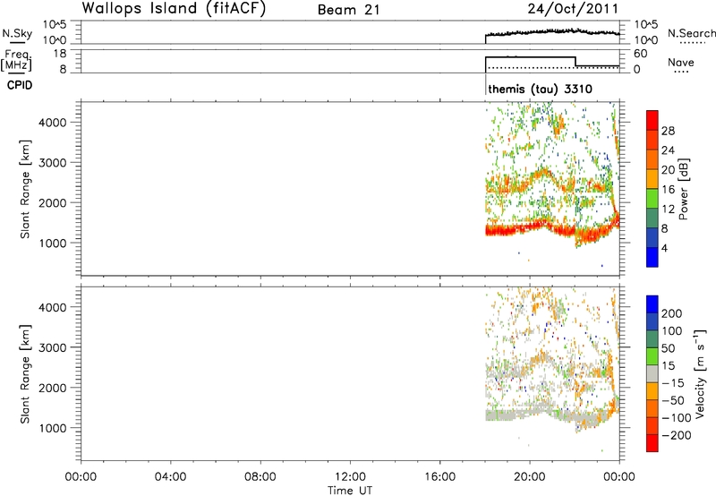The image size is (716, 496).
Task: Pick the blue top segment of Velocity colorbar
Action: [x=652, y=304]
